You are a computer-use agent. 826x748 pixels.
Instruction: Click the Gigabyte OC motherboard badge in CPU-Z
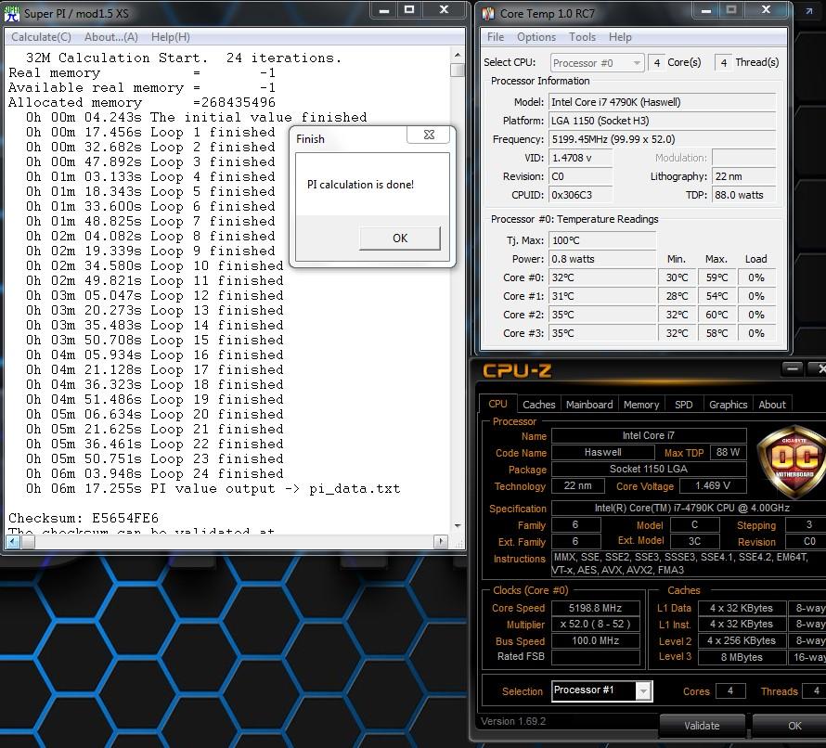click(794, 461)
